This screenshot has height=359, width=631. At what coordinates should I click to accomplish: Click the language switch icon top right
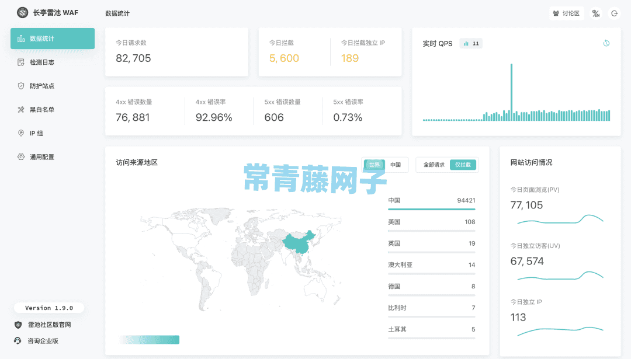(x=596, y=13)
